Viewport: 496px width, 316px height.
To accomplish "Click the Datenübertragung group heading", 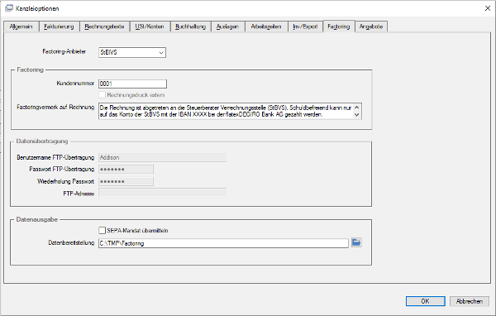I will coord(42,141).
